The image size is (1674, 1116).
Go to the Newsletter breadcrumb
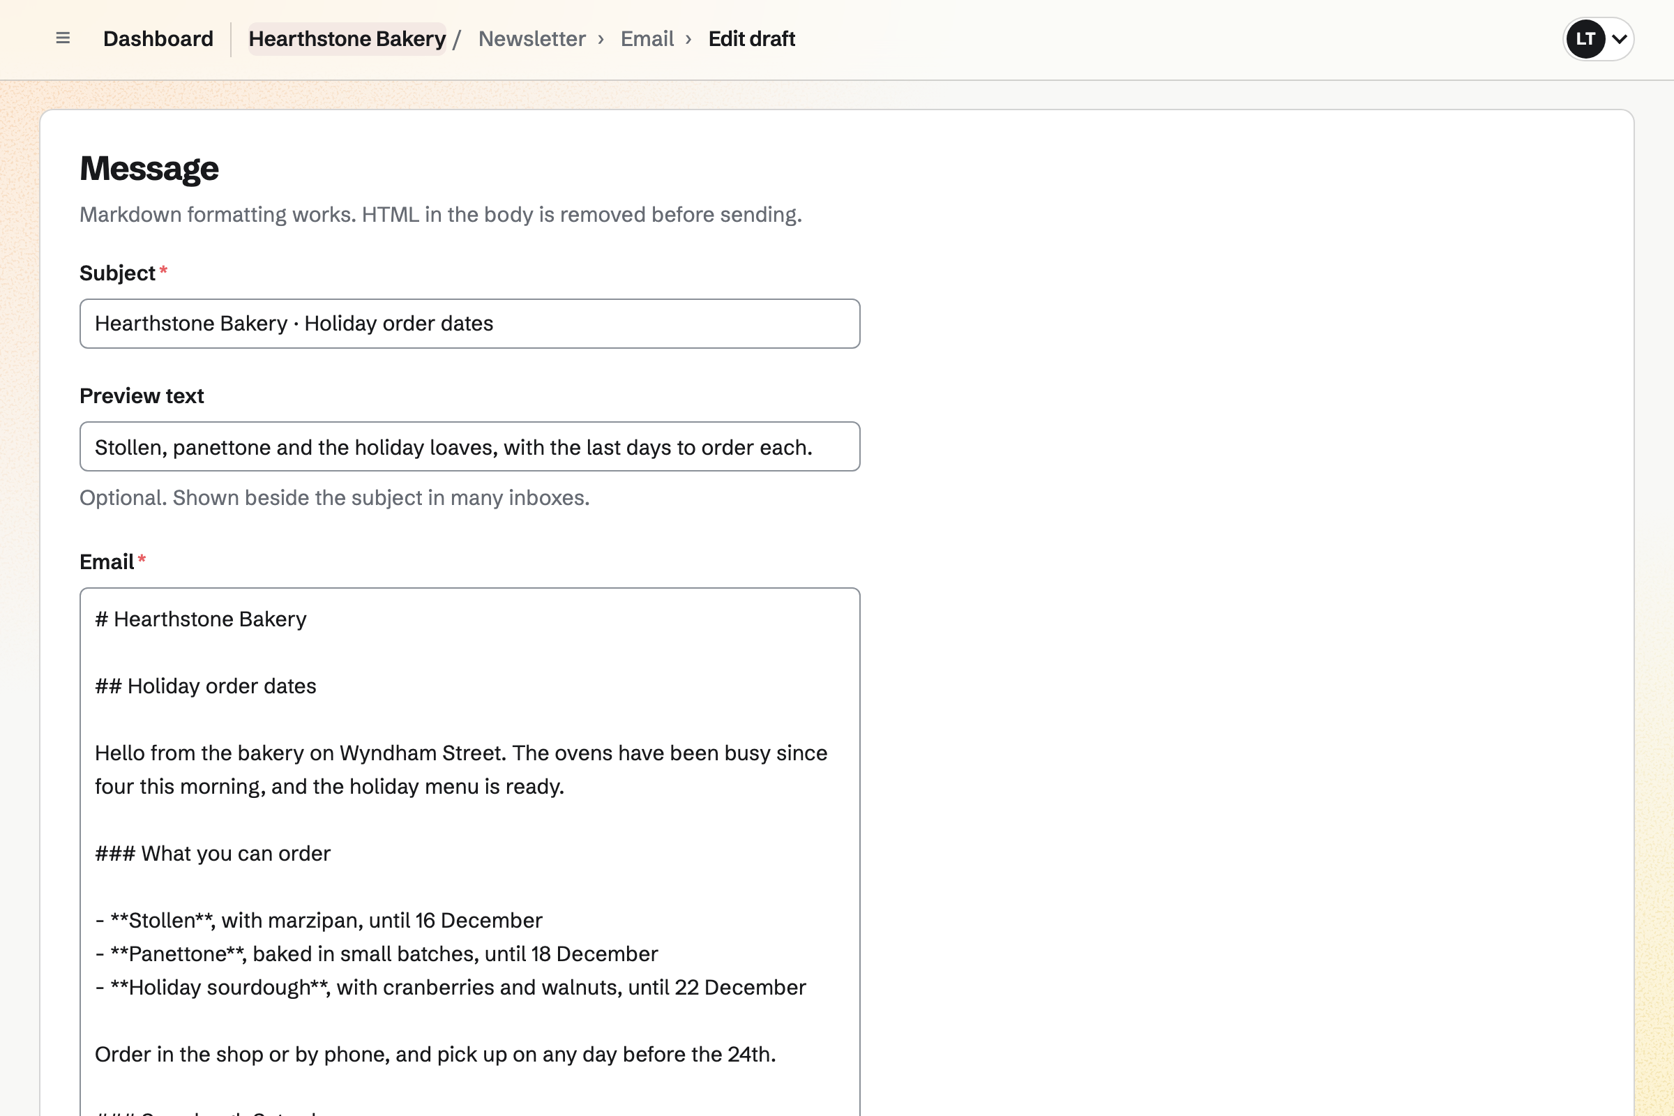pyautogui.click(x=531, y=38)
